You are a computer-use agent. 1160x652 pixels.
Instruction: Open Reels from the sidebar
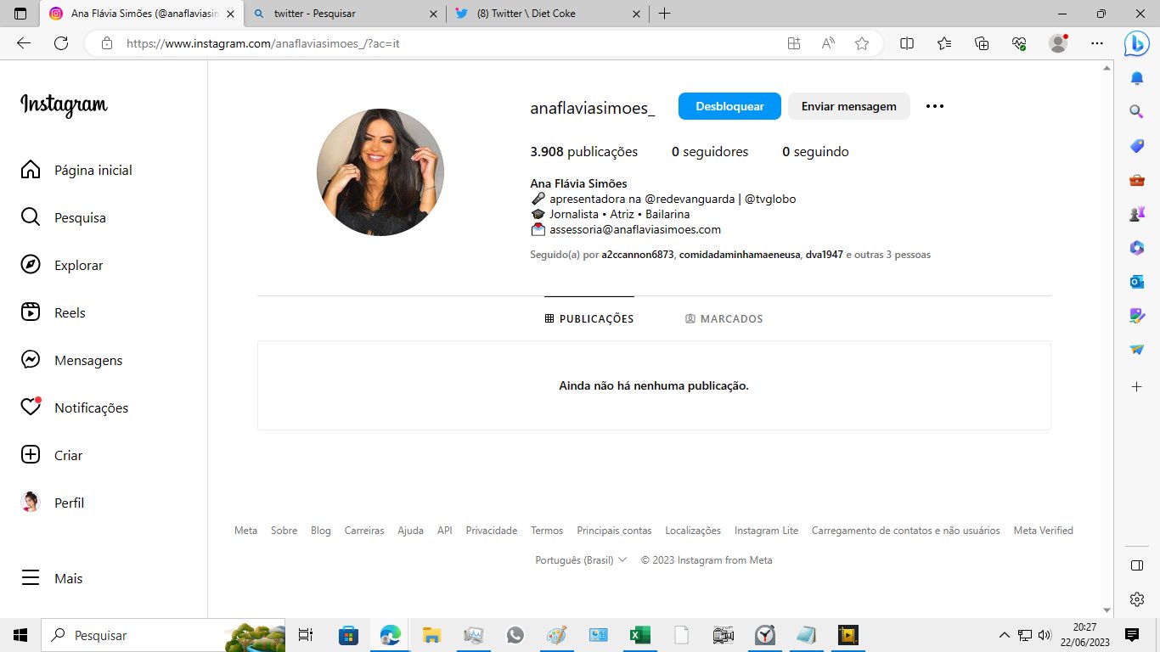tap(53, 312)
